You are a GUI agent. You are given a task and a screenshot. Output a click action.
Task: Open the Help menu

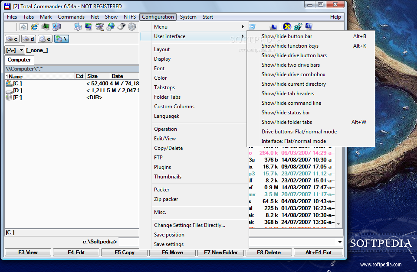335,17
